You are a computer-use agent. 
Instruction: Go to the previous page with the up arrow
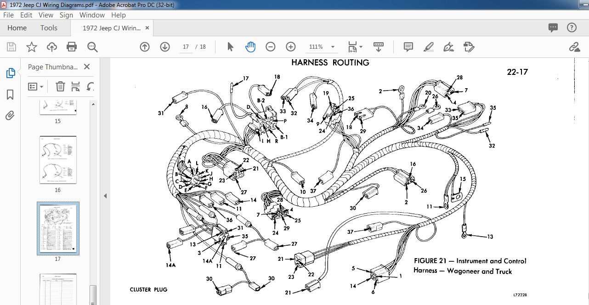pos(145,47)
